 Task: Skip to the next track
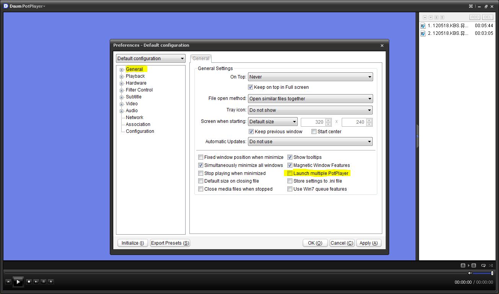click(x=36, y=282)
